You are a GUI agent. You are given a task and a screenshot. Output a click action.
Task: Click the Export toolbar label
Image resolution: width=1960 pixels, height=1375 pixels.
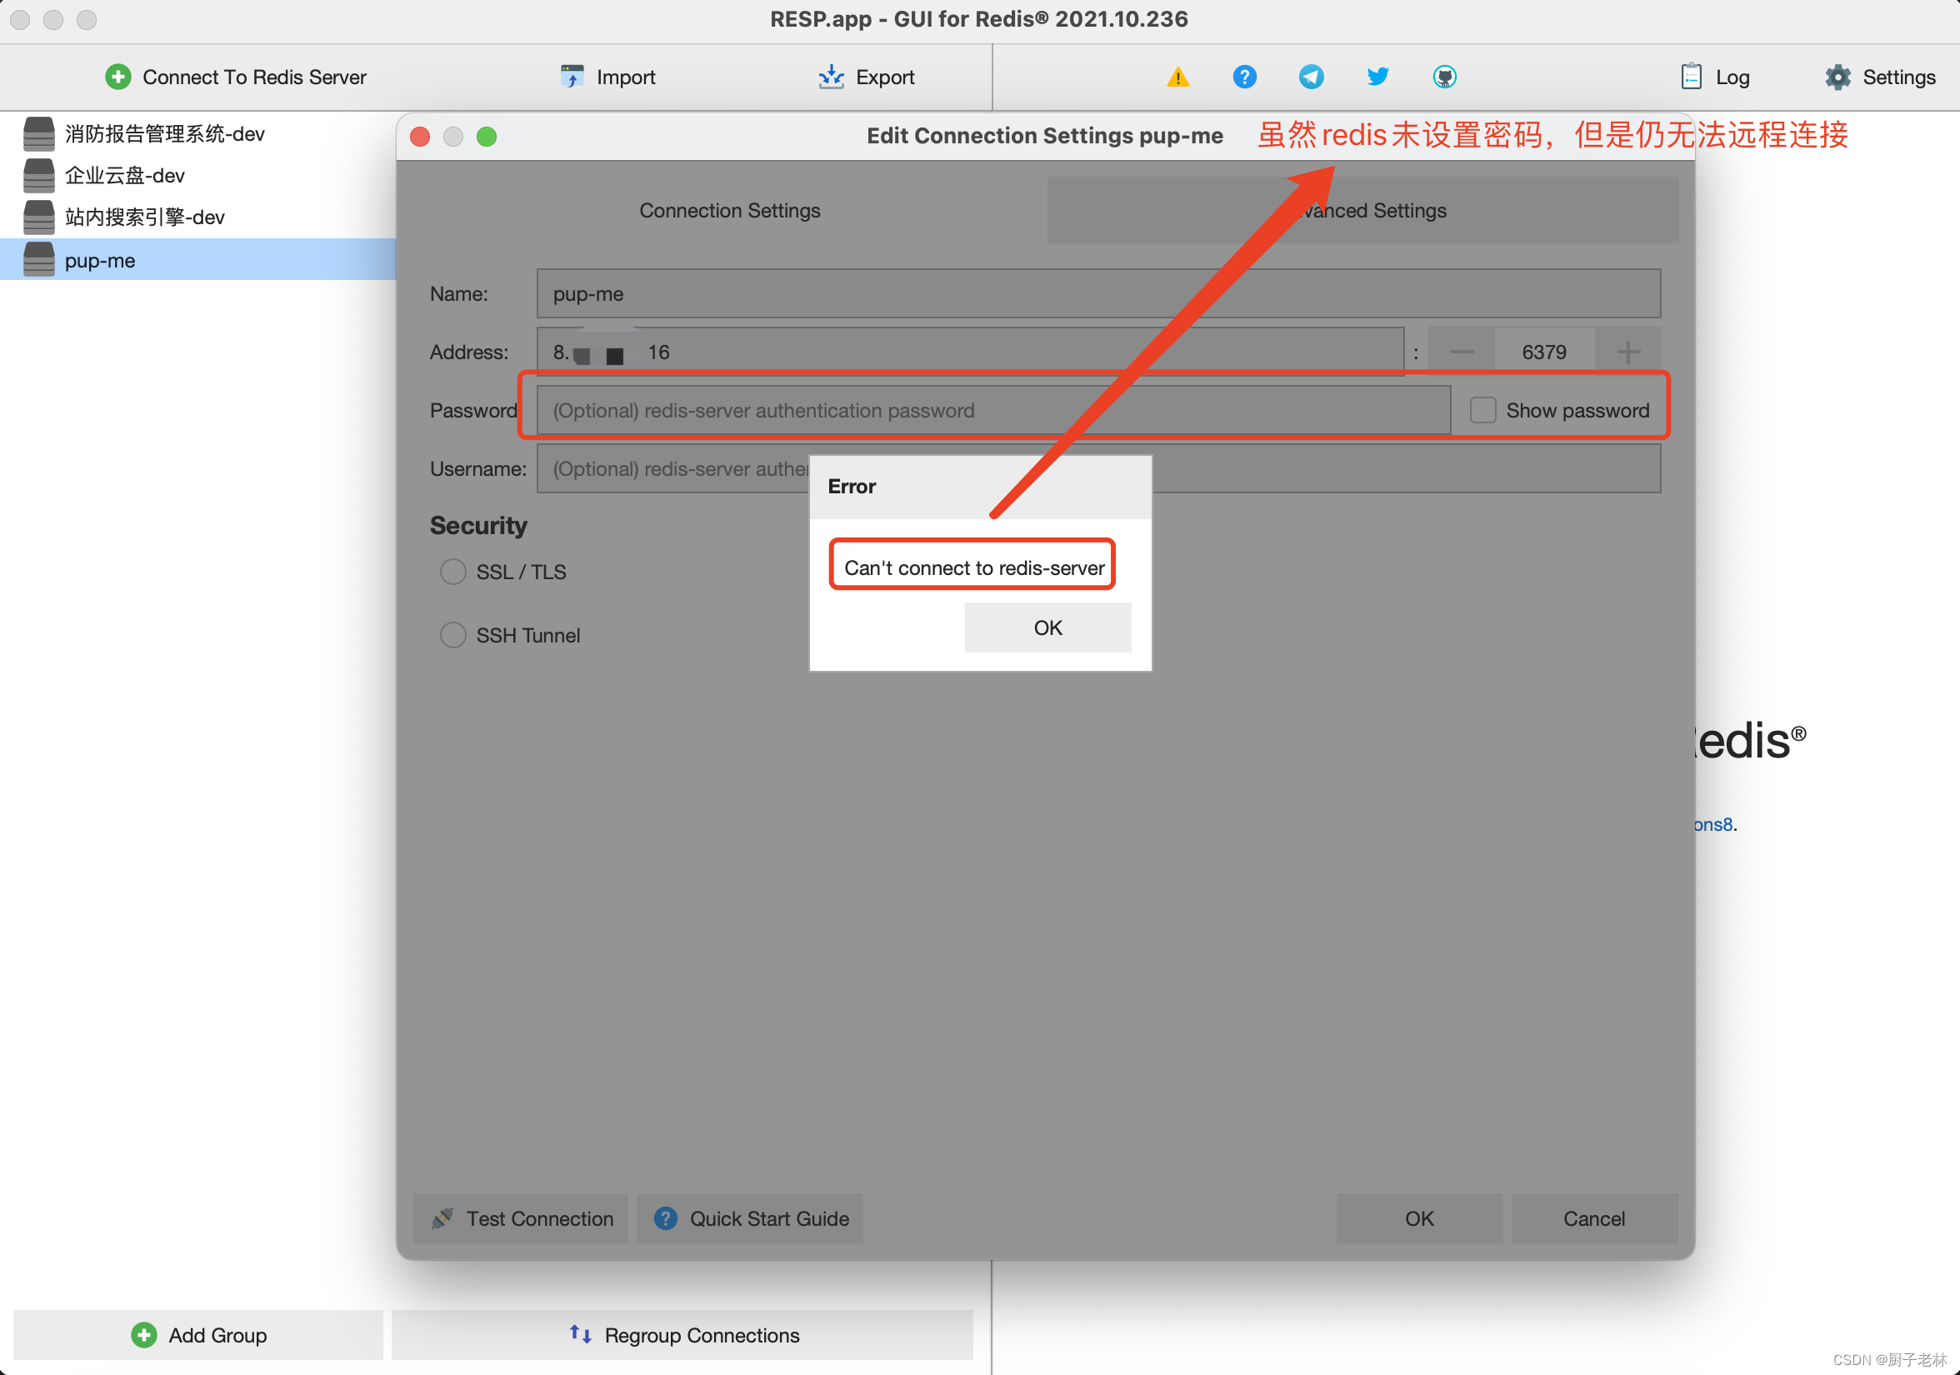click(x=884, y=77)
